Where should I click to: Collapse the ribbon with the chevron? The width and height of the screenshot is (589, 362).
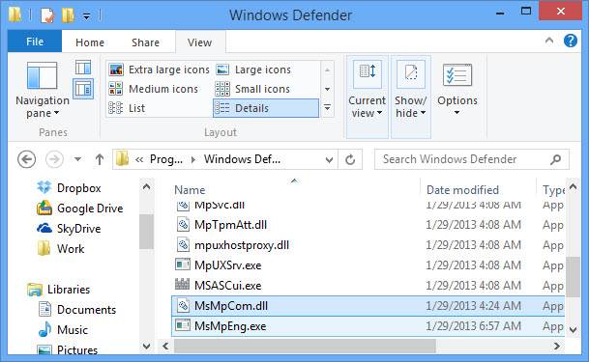tap(549, 41)
